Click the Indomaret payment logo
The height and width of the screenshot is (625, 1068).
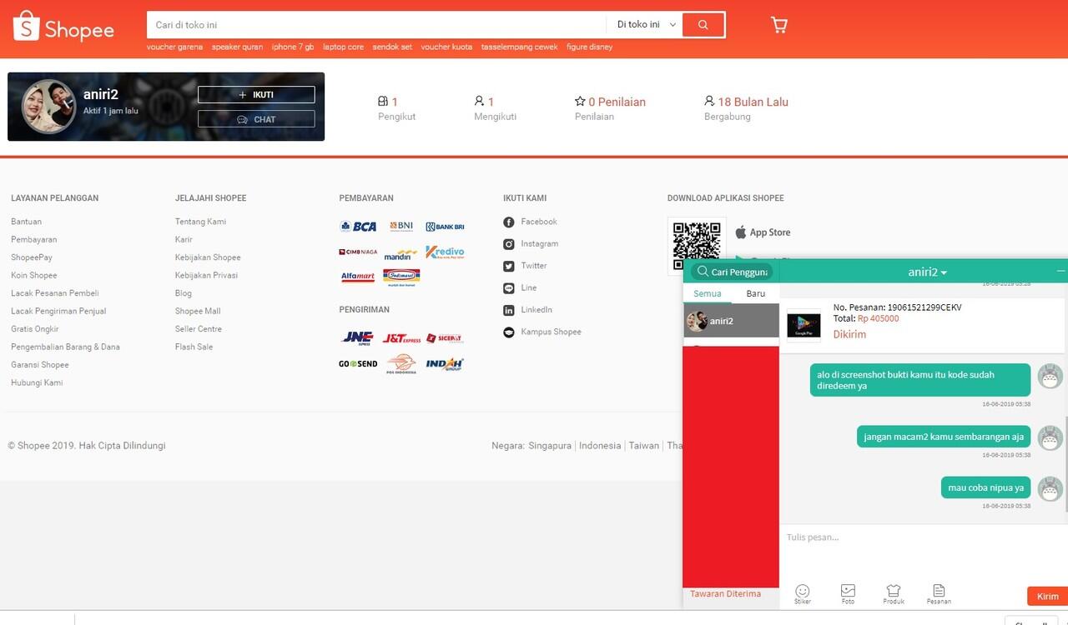point(401,276)
